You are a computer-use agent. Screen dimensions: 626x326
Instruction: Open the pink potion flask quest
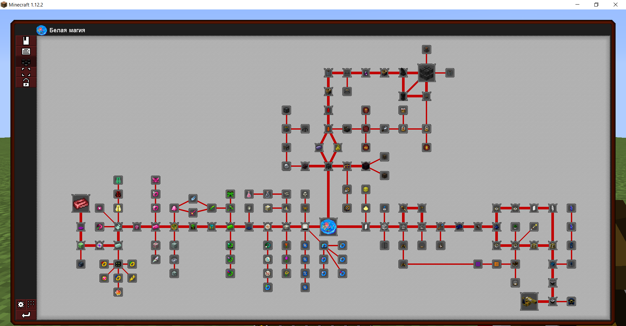(249, 194)
